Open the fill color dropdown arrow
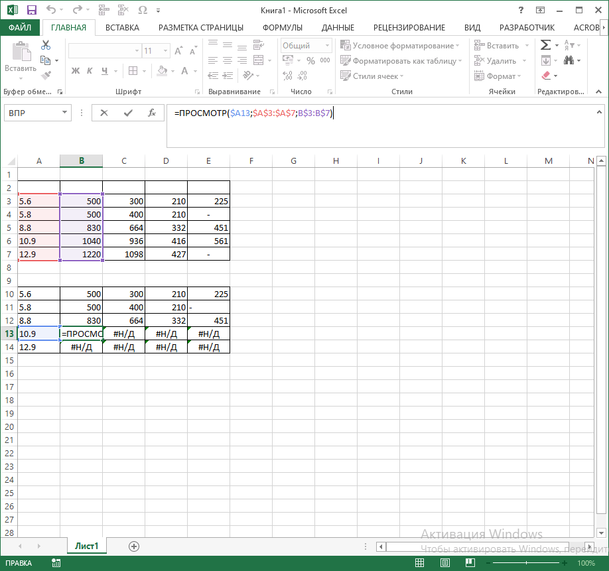Viewport: 609px width, 571px height. click(x=173, y=71)
